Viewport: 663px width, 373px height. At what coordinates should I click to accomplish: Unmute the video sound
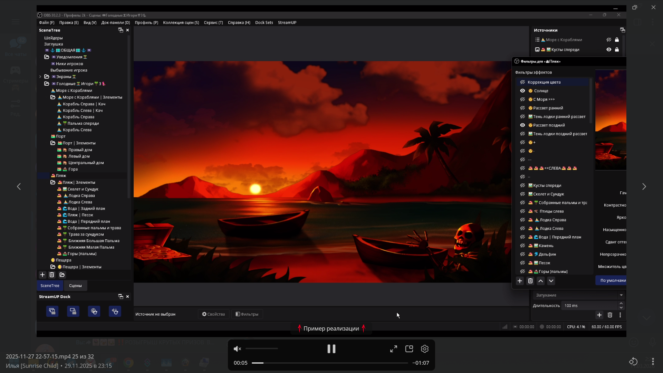(x=237, y=349)
